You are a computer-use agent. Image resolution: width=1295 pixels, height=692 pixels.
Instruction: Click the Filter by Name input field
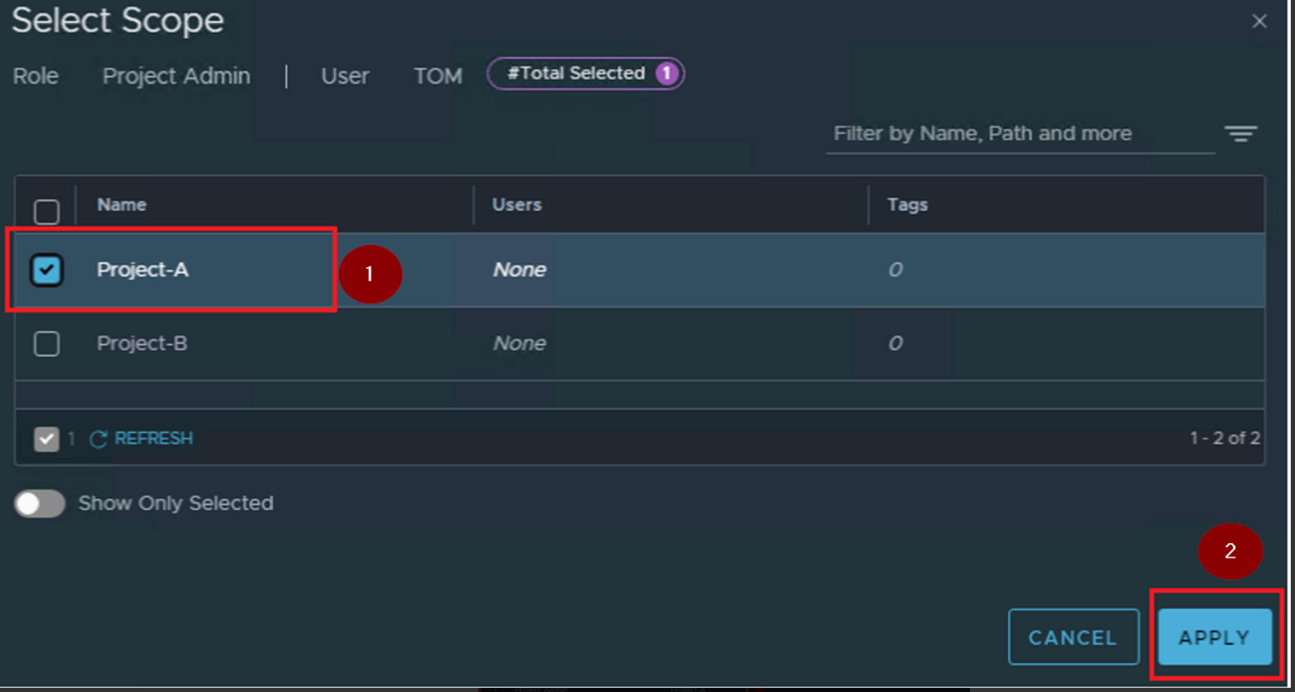coord(1018,134)
